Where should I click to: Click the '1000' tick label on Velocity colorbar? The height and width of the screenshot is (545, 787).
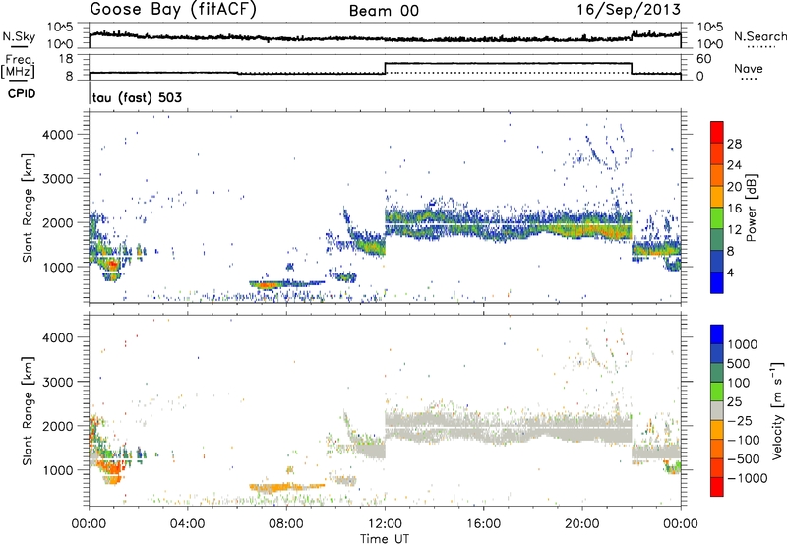[x=743, y=344]
